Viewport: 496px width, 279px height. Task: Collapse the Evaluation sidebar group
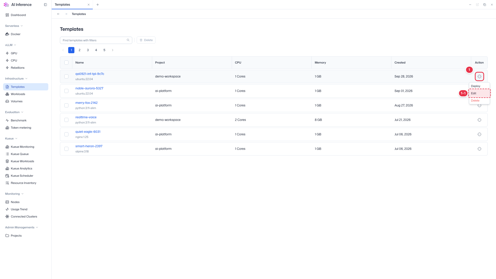pos(14,112)
